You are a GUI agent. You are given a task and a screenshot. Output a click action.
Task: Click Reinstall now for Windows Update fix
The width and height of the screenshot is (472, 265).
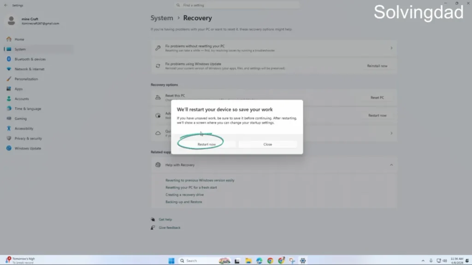[x=377, y=66]
